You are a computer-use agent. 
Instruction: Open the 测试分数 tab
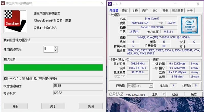tap(177, 11)
